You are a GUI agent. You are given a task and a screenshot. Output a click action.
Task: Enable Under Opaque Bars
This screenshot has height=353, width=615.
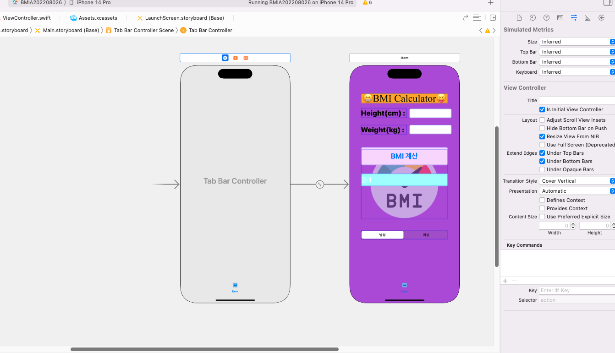tap(542, 169)
